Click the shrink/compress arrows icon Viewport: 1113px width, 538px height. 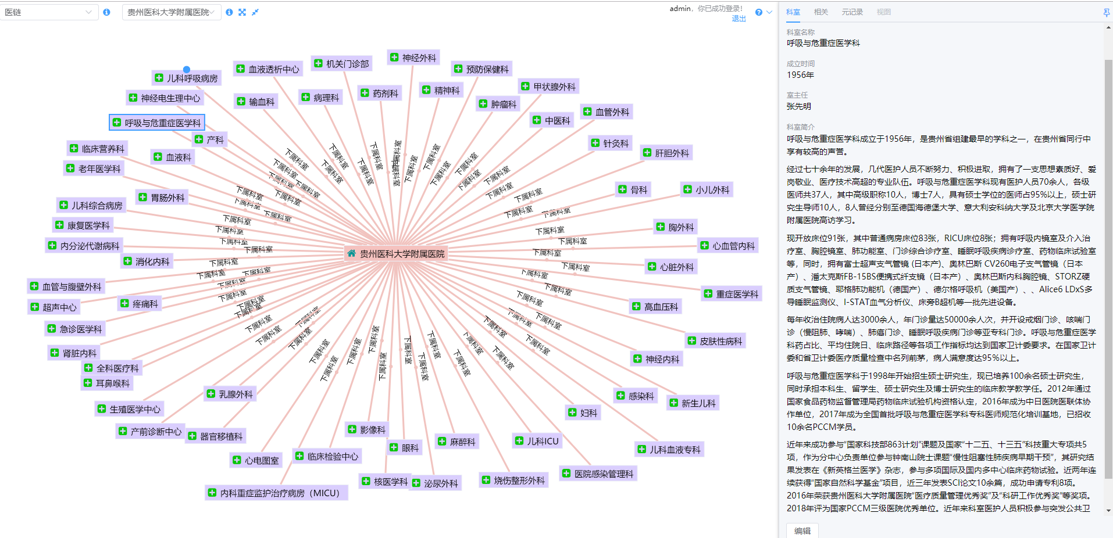click(x=255, y=12)
